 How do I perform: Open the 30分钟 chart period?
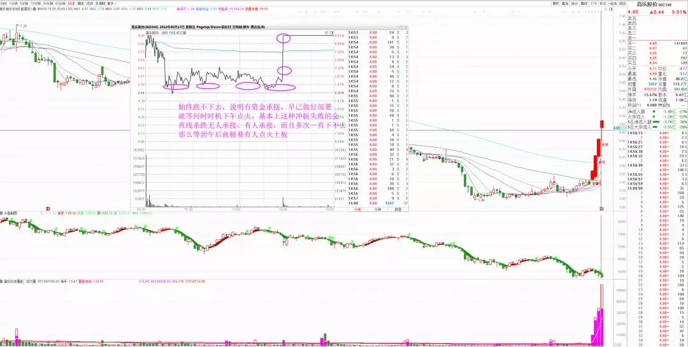coord(48,4)
